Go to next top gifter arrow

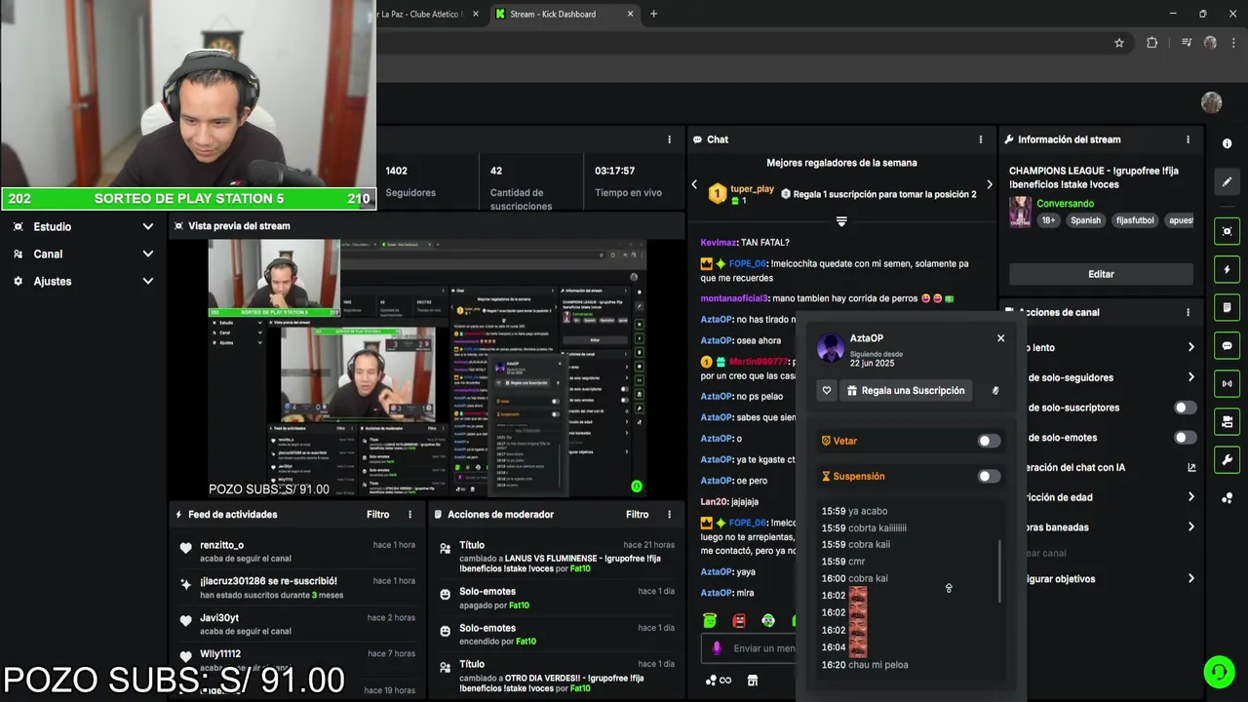tap(989, 184)
